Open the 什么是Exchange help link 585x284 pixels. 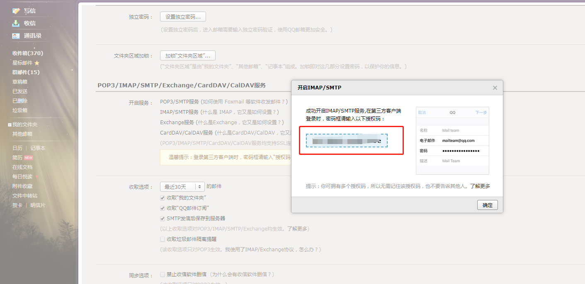240,123
